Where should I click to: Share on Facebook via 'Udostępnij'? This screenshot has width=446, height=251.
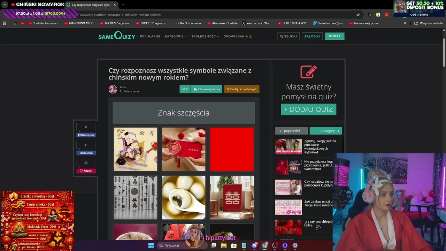(86, 135)
